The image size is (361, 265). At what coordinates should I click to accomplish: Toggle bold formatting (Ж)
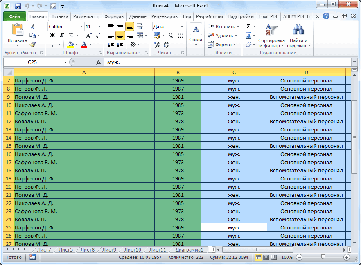[x=52, y=36]
